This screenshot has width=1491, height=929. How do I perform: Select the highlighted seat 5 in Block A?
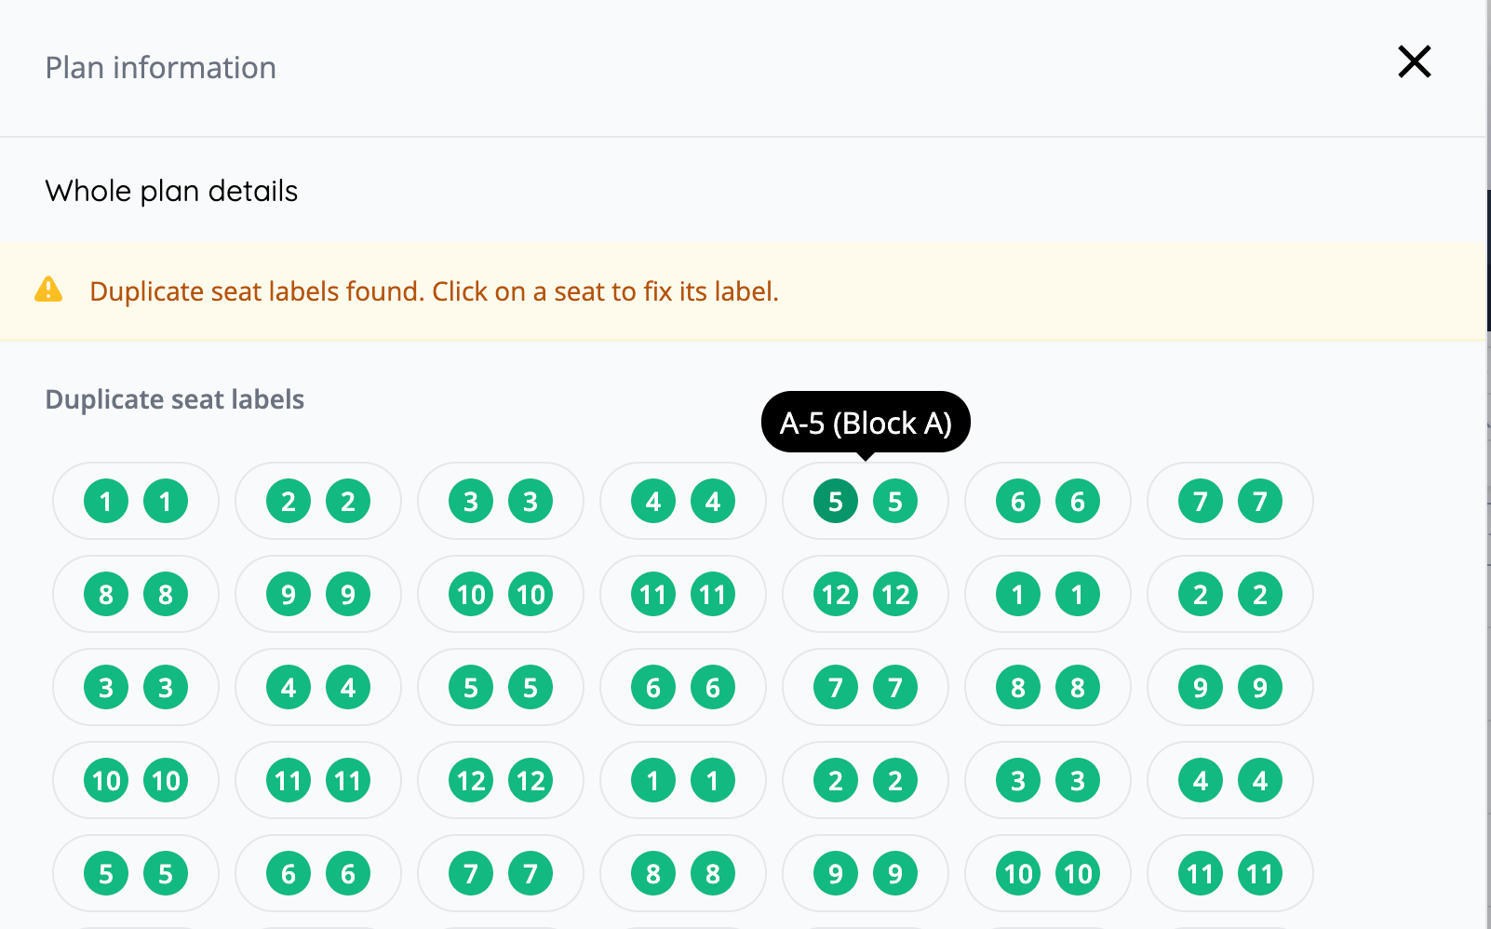835,501
